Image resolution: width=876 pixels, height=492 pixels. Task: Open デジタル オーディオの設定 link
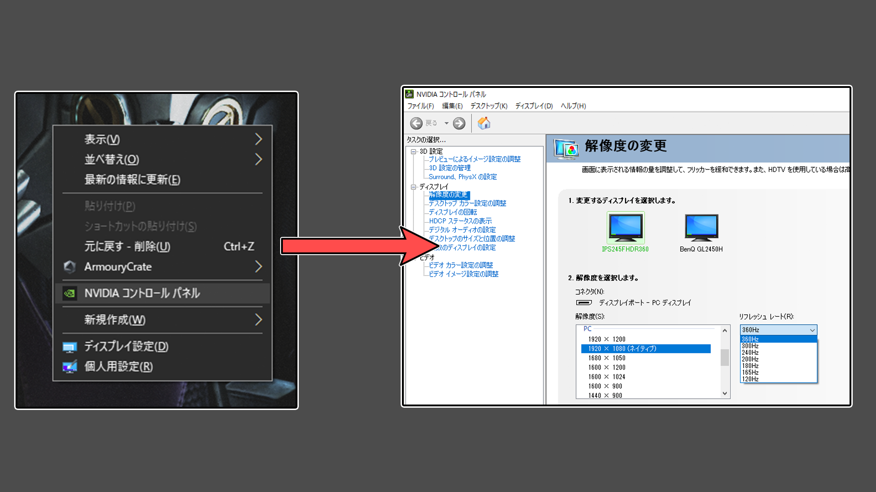click(x=462, y=230)
